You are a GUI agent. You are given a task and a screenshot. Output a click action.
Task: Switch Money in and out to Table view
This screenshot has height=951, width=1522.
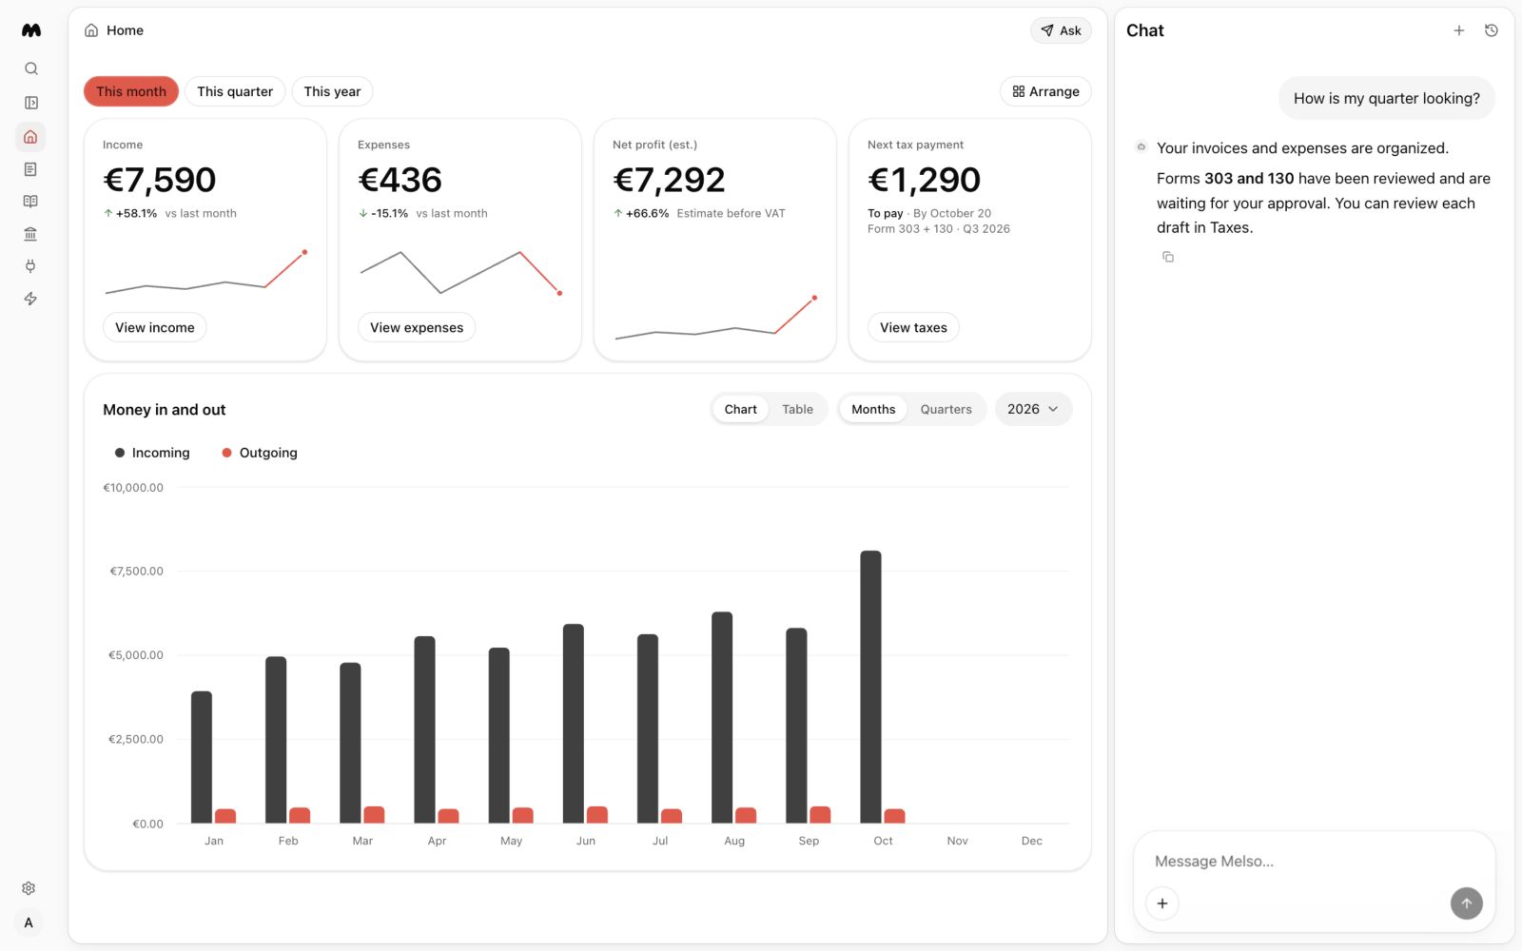(x=797, y=409)
